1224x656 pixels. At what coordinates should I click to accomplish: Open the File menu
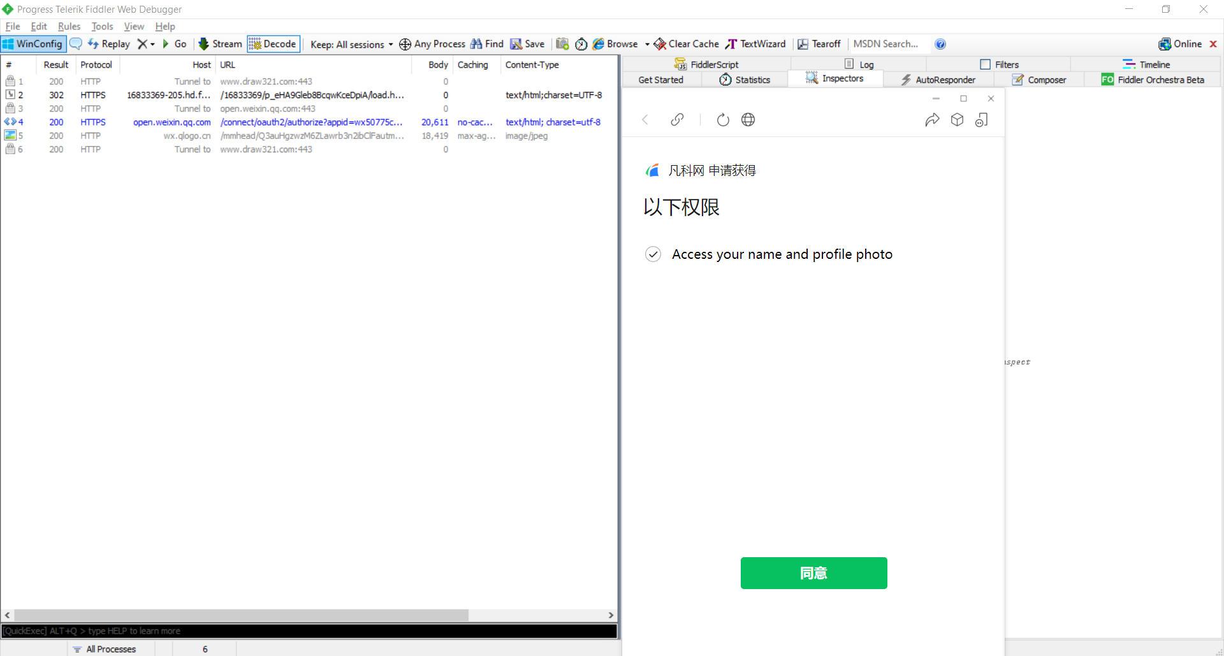[13, 27]
